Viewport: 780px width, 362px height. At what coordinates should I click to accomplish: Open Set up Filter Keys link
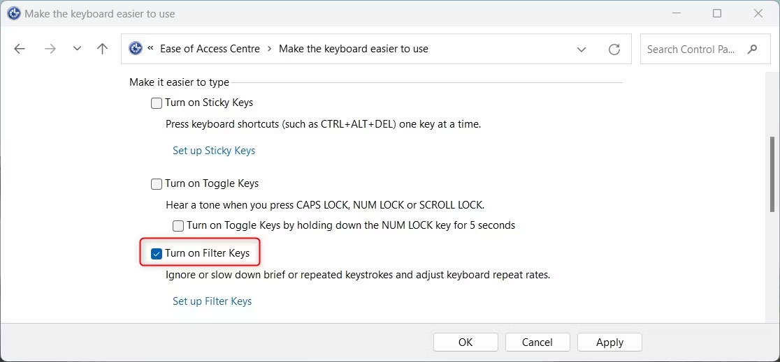coord(212,301)
